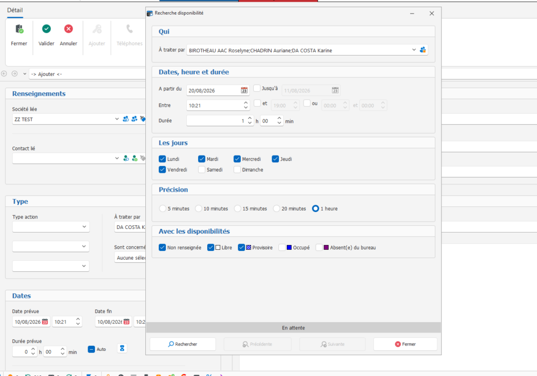Check the Dimanche checkbox
Viewport: 537px width, 376px height.
coord(237,170)
